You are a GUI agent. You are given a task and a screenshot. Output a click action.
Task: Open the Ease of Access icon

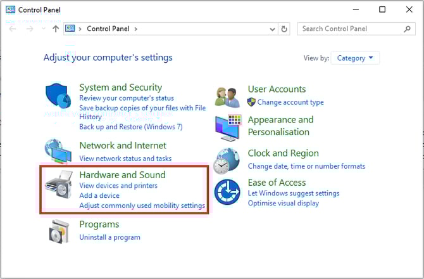click(x=228, y=192)
